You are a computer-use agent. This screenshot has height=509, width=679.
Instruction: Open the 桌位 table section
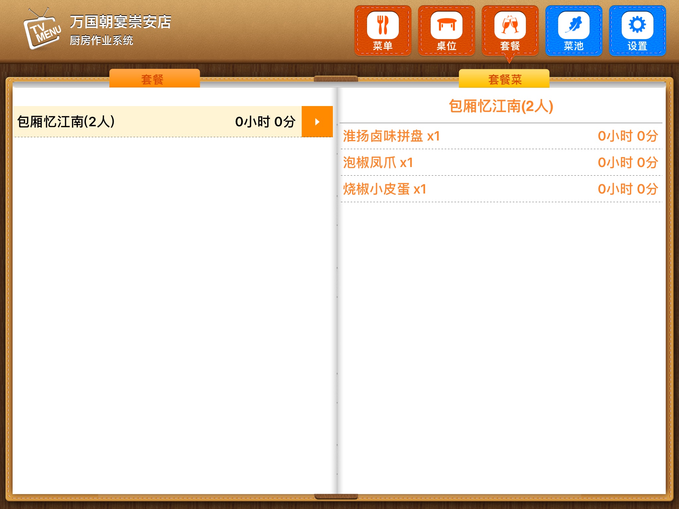click(x=447, y=31)
